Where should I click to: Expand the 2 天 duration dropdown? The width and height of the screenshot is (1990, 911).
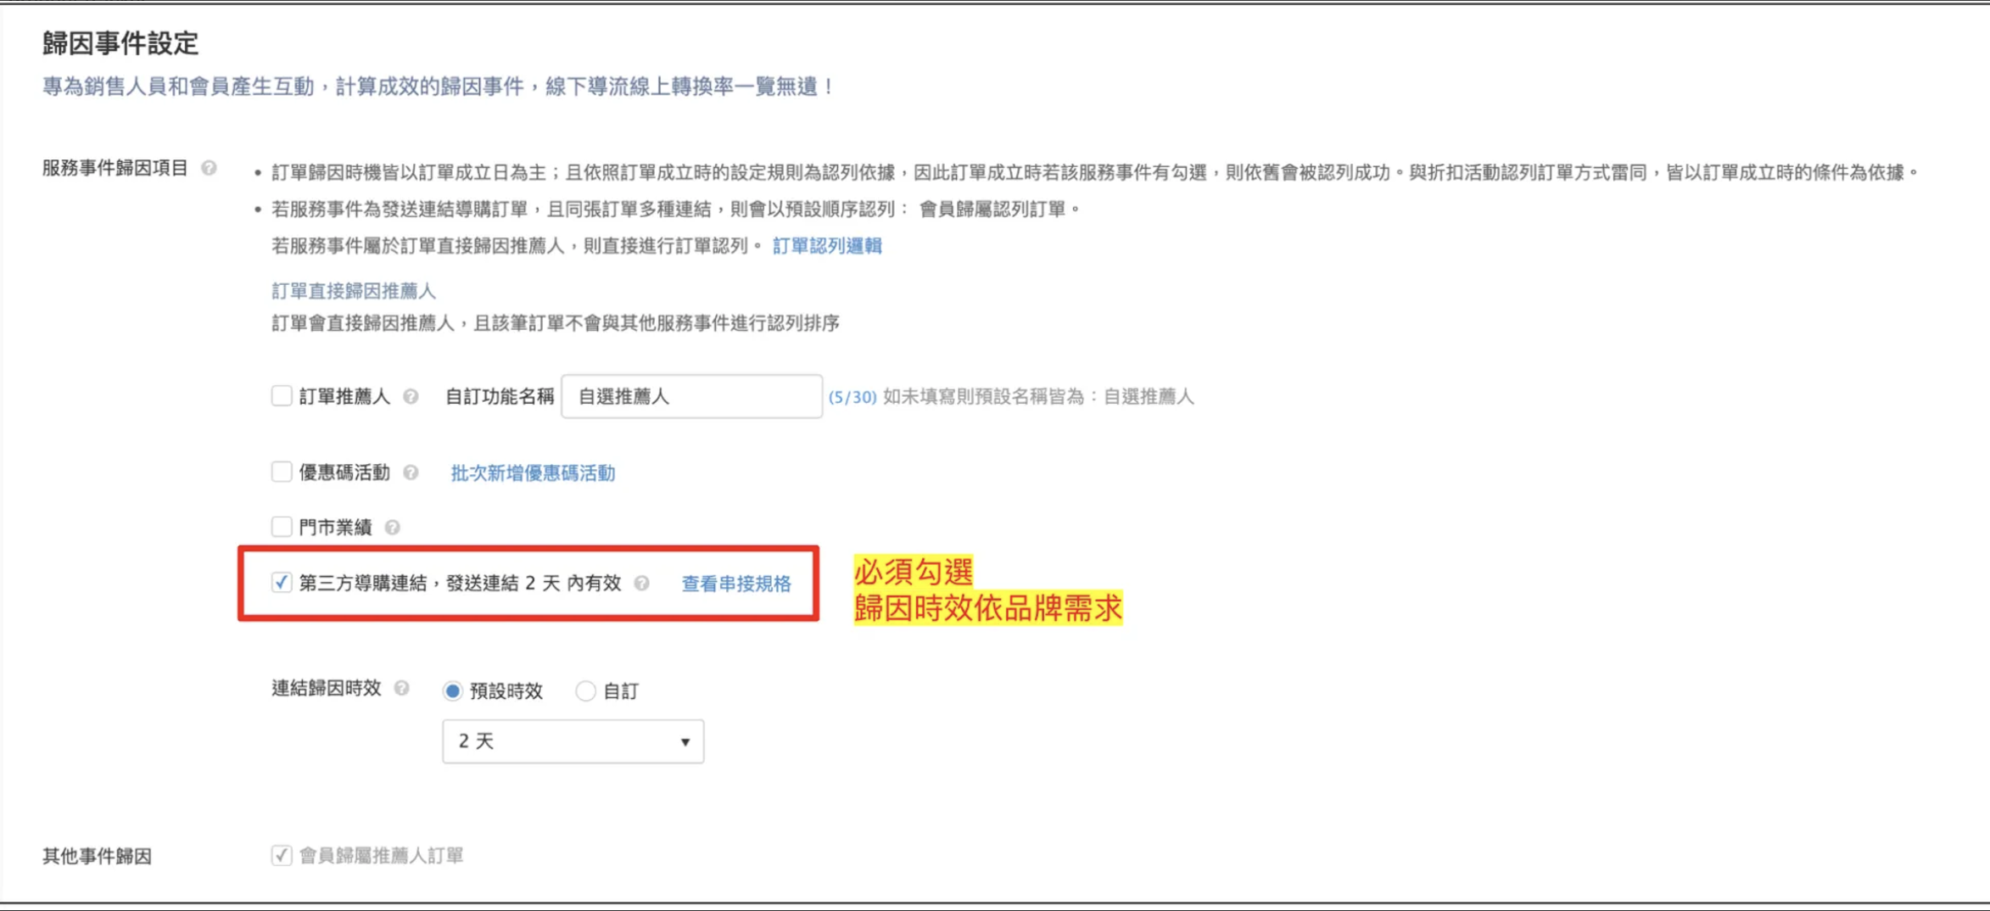[573, 741]
